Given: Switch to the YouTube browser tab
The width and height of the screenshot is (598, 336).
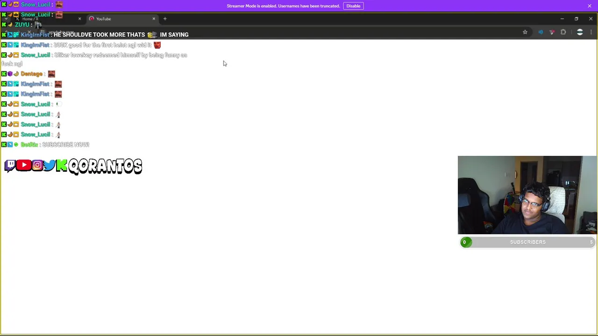Looking at the screenshot, I should point(121,19).
